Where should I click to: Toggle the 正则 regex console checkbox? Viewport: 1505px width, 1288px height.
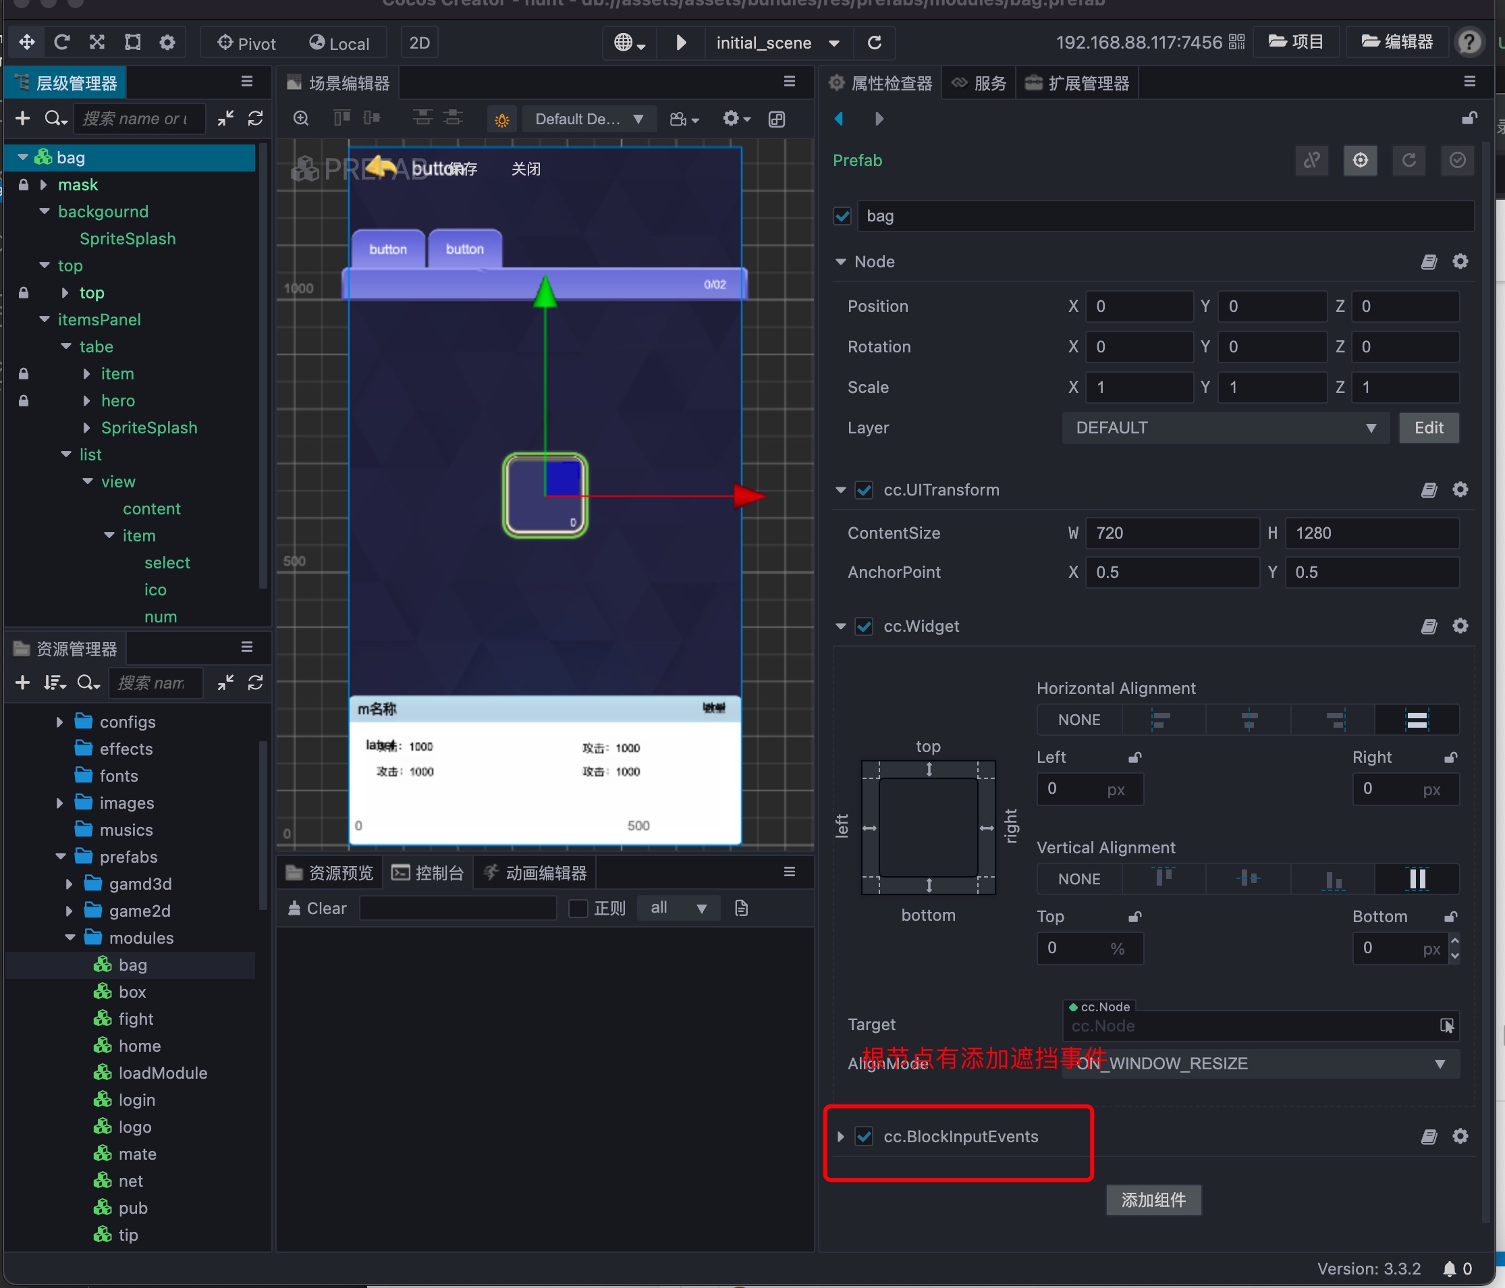tap(578, 908)
